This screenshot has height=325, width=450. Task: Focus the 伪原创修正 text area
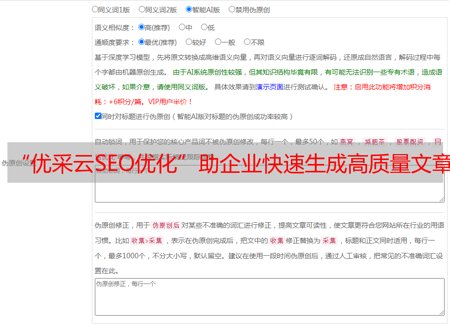[x=269, y=297]
